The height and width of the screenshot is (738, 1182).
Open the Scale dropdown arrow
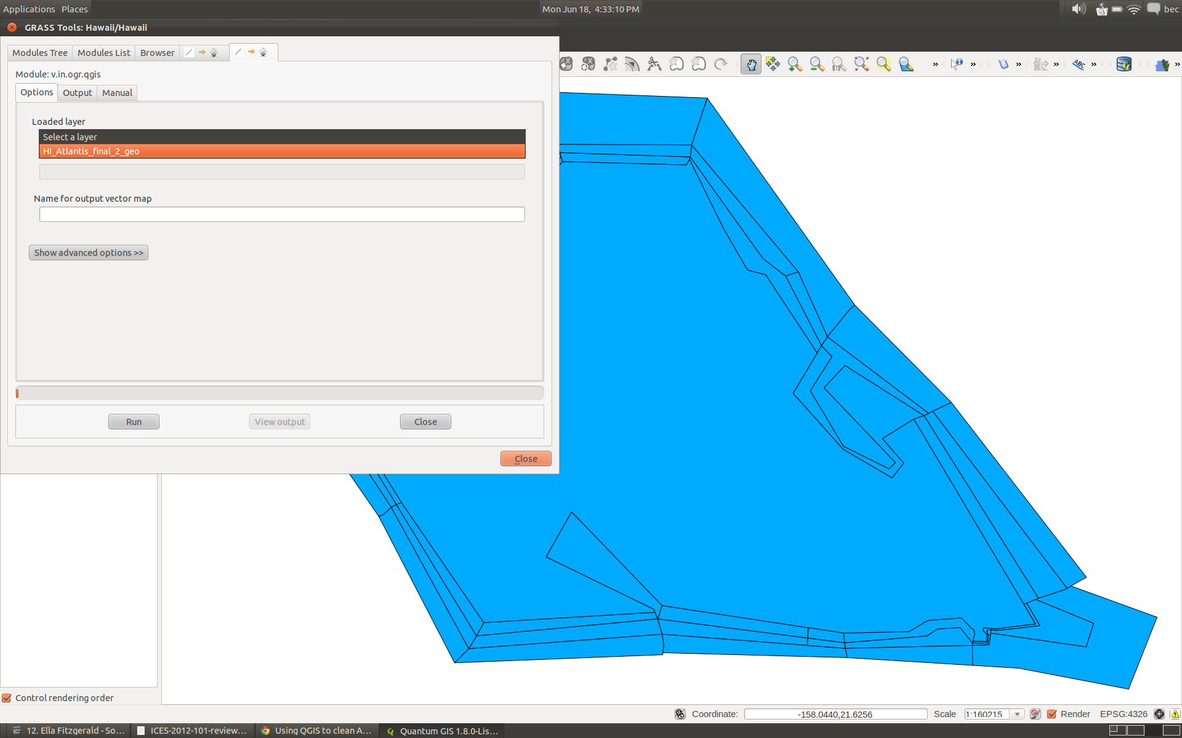pyautogui.click(x=1018, y=714)
